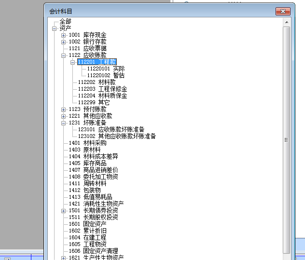Select highlighted account 112201 工程款
The height and width of the screenshot is (260, 305).
[97, 62]
